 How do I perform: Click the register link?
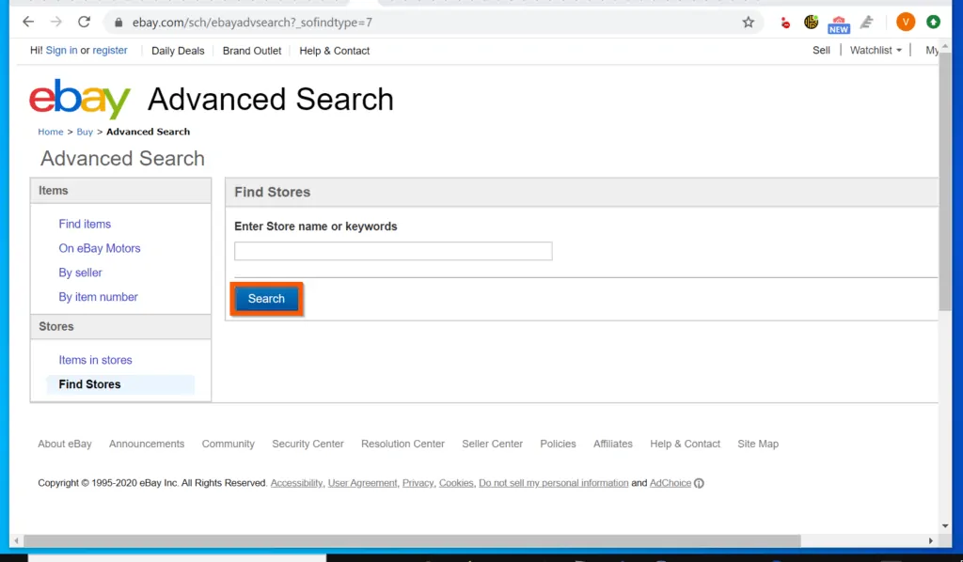click(x=110, y=51)
